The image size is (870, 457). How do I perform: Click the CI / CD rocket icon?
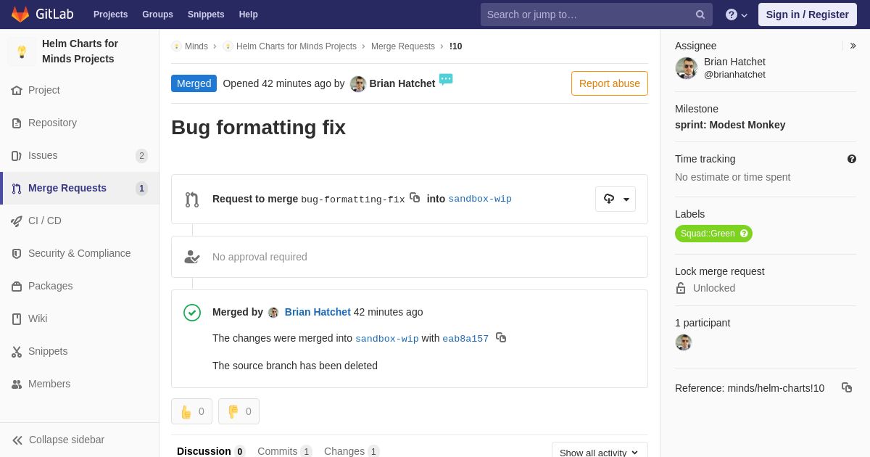tap(17, 221)
